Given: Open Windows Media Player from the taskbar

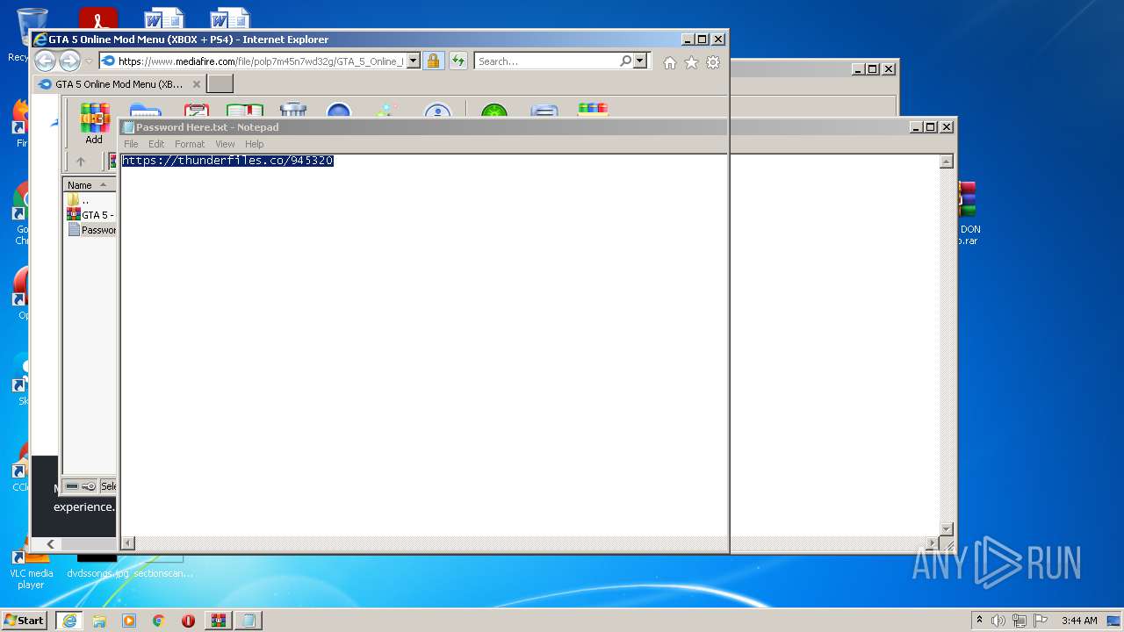Looking at the screenshot, I should tap(129, 621).
